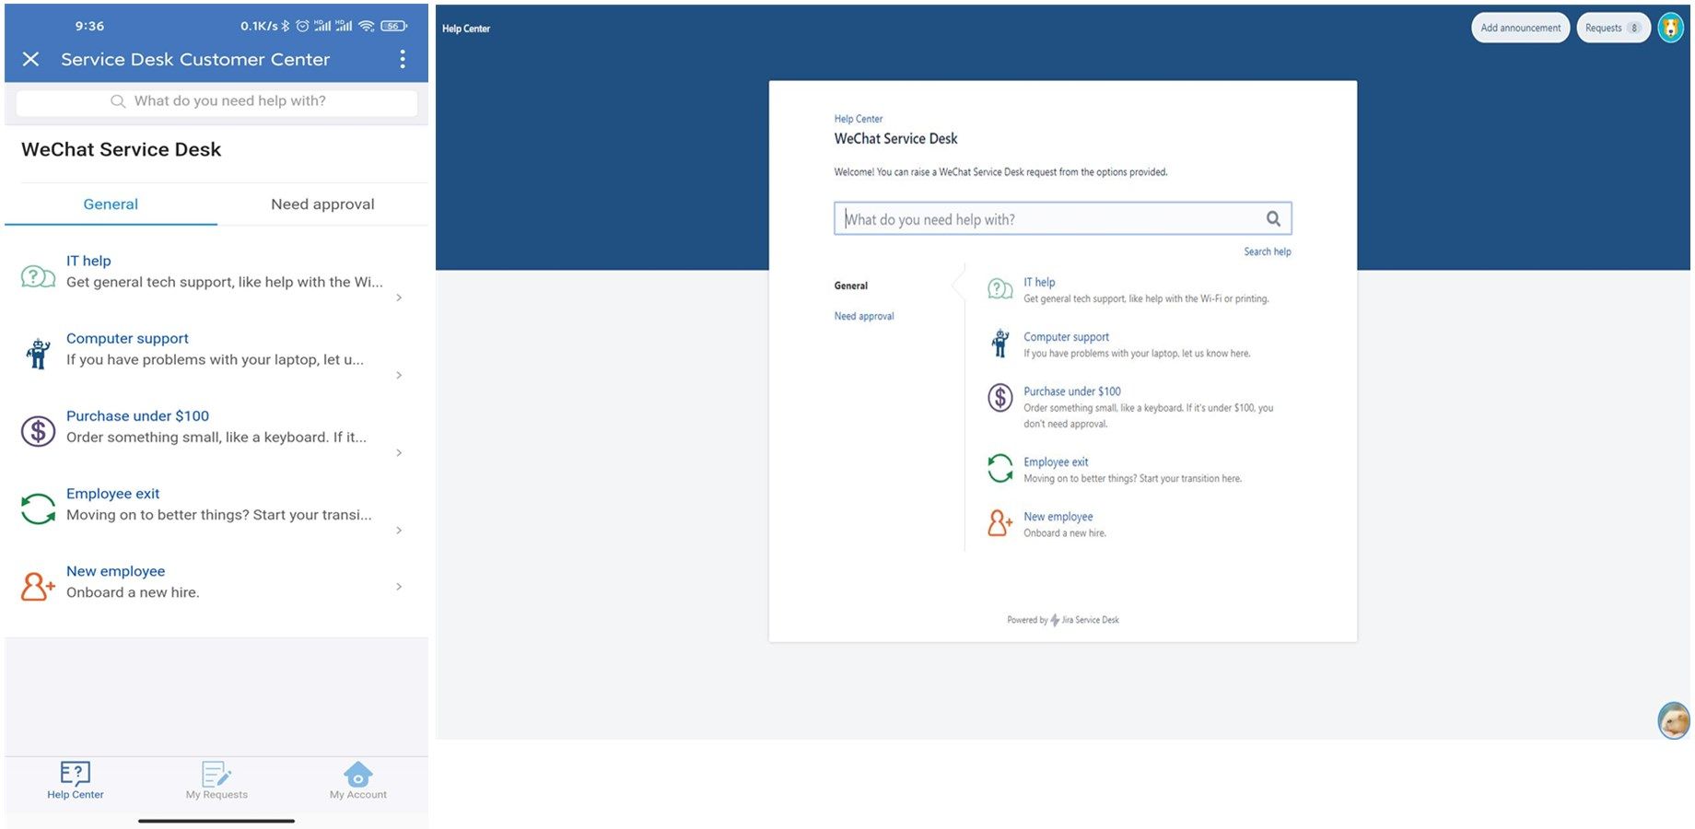Open mobile 'Employee exit' request title
Image resolution: width=1695 pixels, height=829 pixels.
click(112, 494)
